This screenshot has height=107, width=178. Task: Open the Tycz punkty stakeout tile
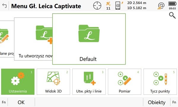coord(160,82)
